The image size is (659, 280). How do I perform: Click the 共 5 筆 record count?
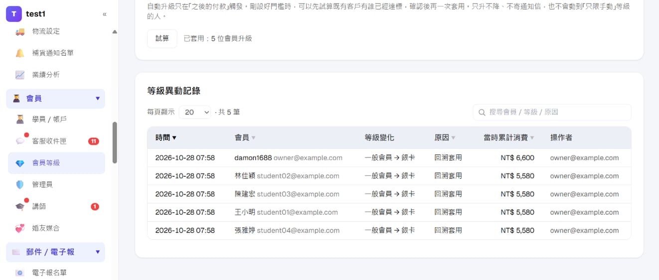pyautogui.click(x=229, y=112)
